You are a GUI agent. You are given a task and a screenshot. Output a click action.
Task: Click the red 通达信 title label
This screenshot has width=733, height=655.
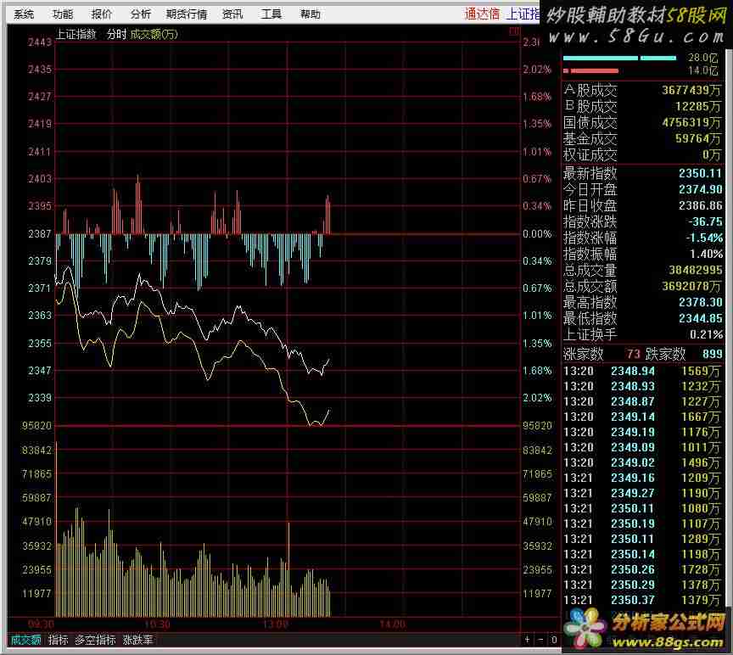(482, 14)
